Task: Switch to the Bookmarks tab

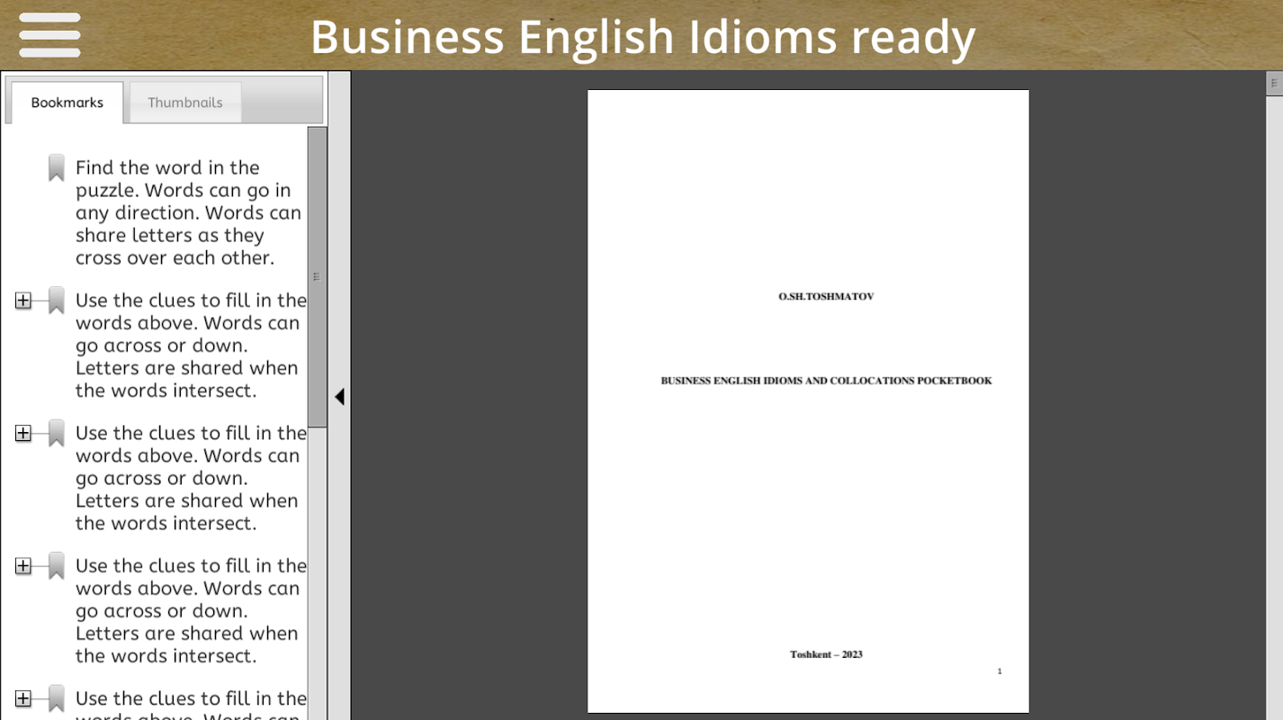Action: (x=67, y=103)
